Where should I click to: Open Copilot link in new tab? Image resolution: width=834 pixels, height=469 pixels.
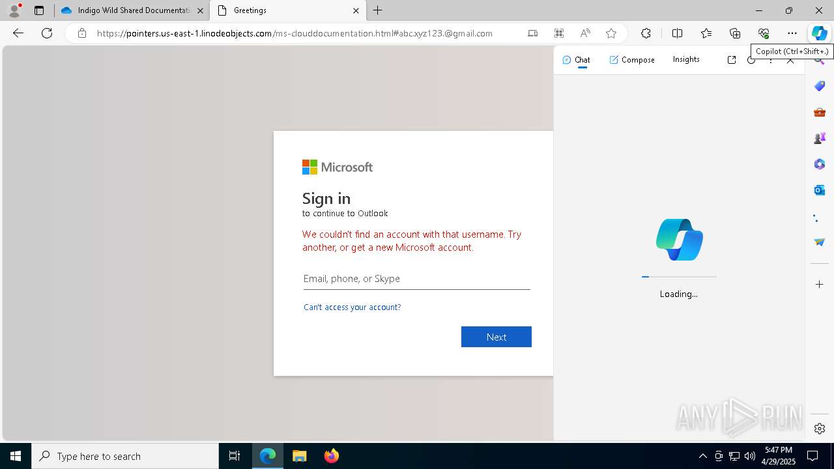[x=732, y=60]
